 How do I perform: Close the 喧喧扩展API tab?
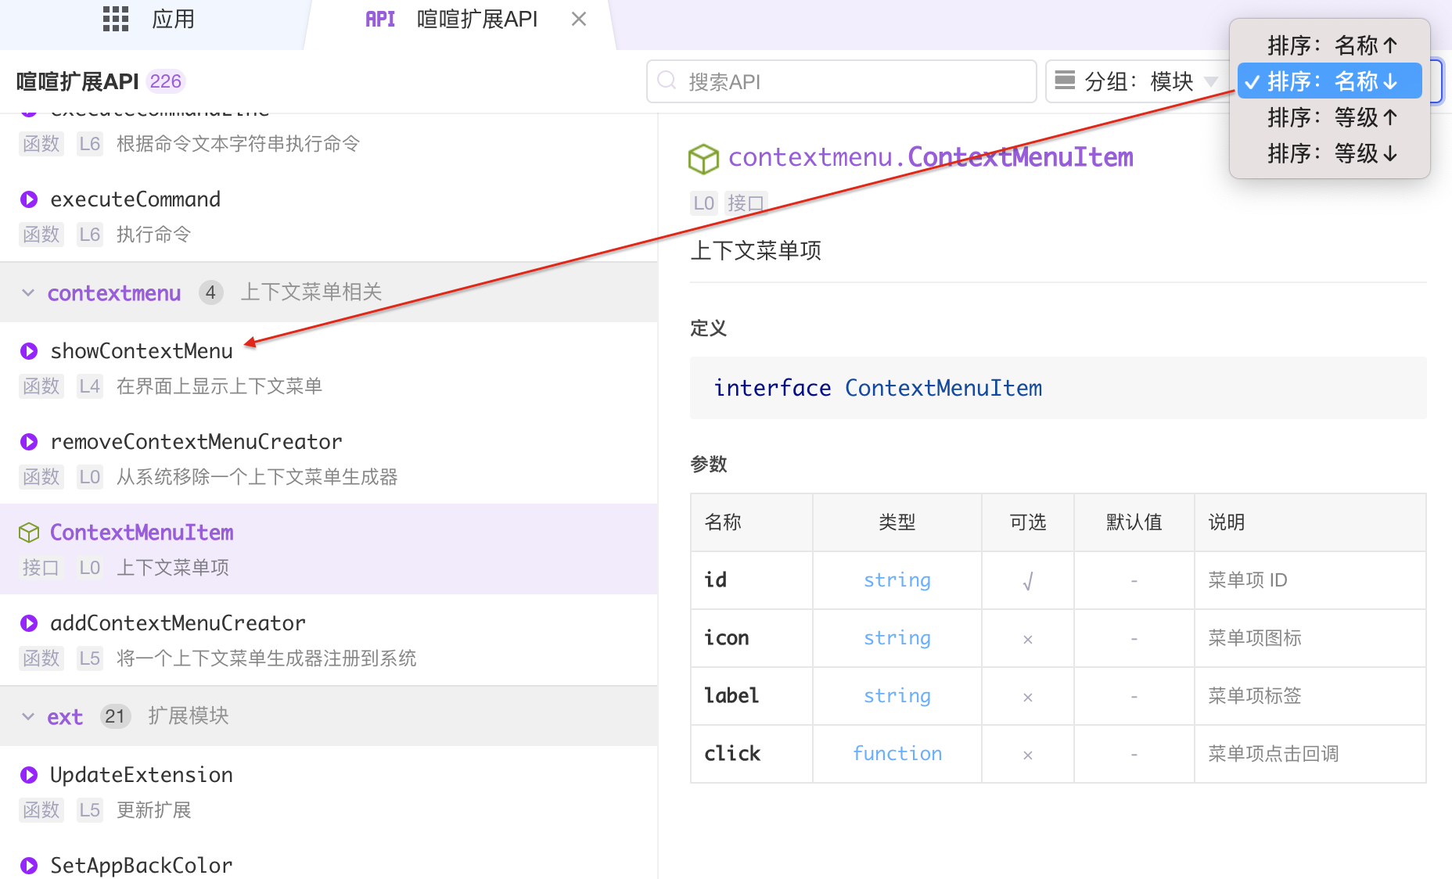click(x=579, y=20)
